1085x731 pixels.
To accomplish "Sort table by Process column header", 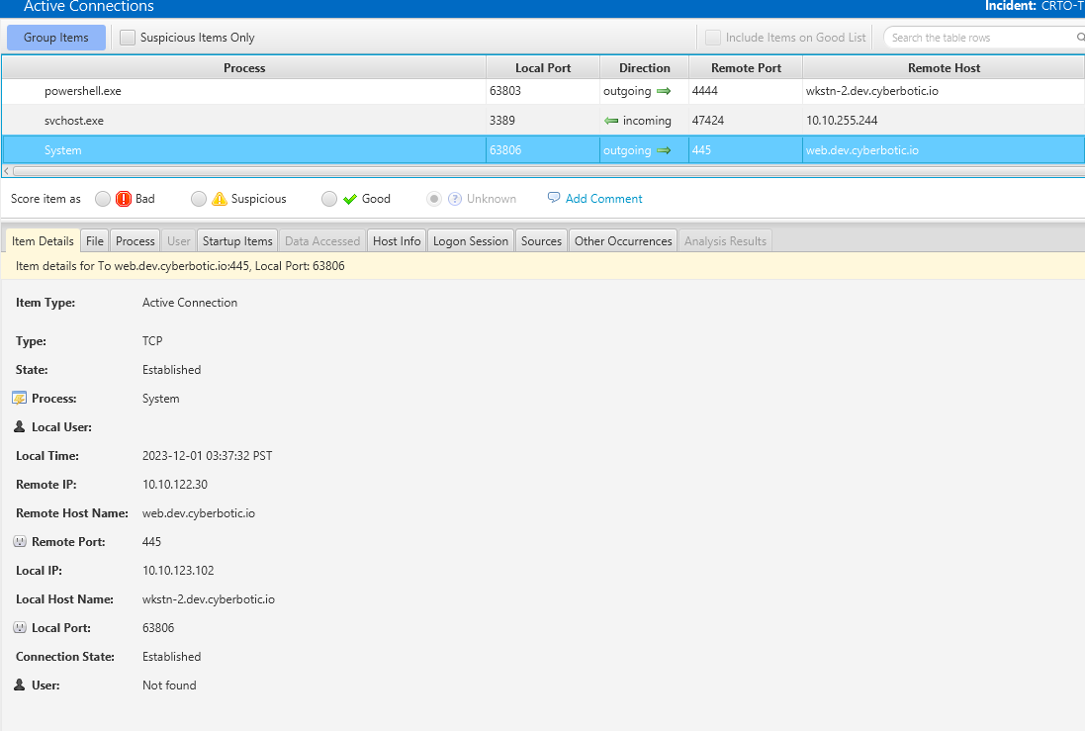I will click(x=244, y=68).
